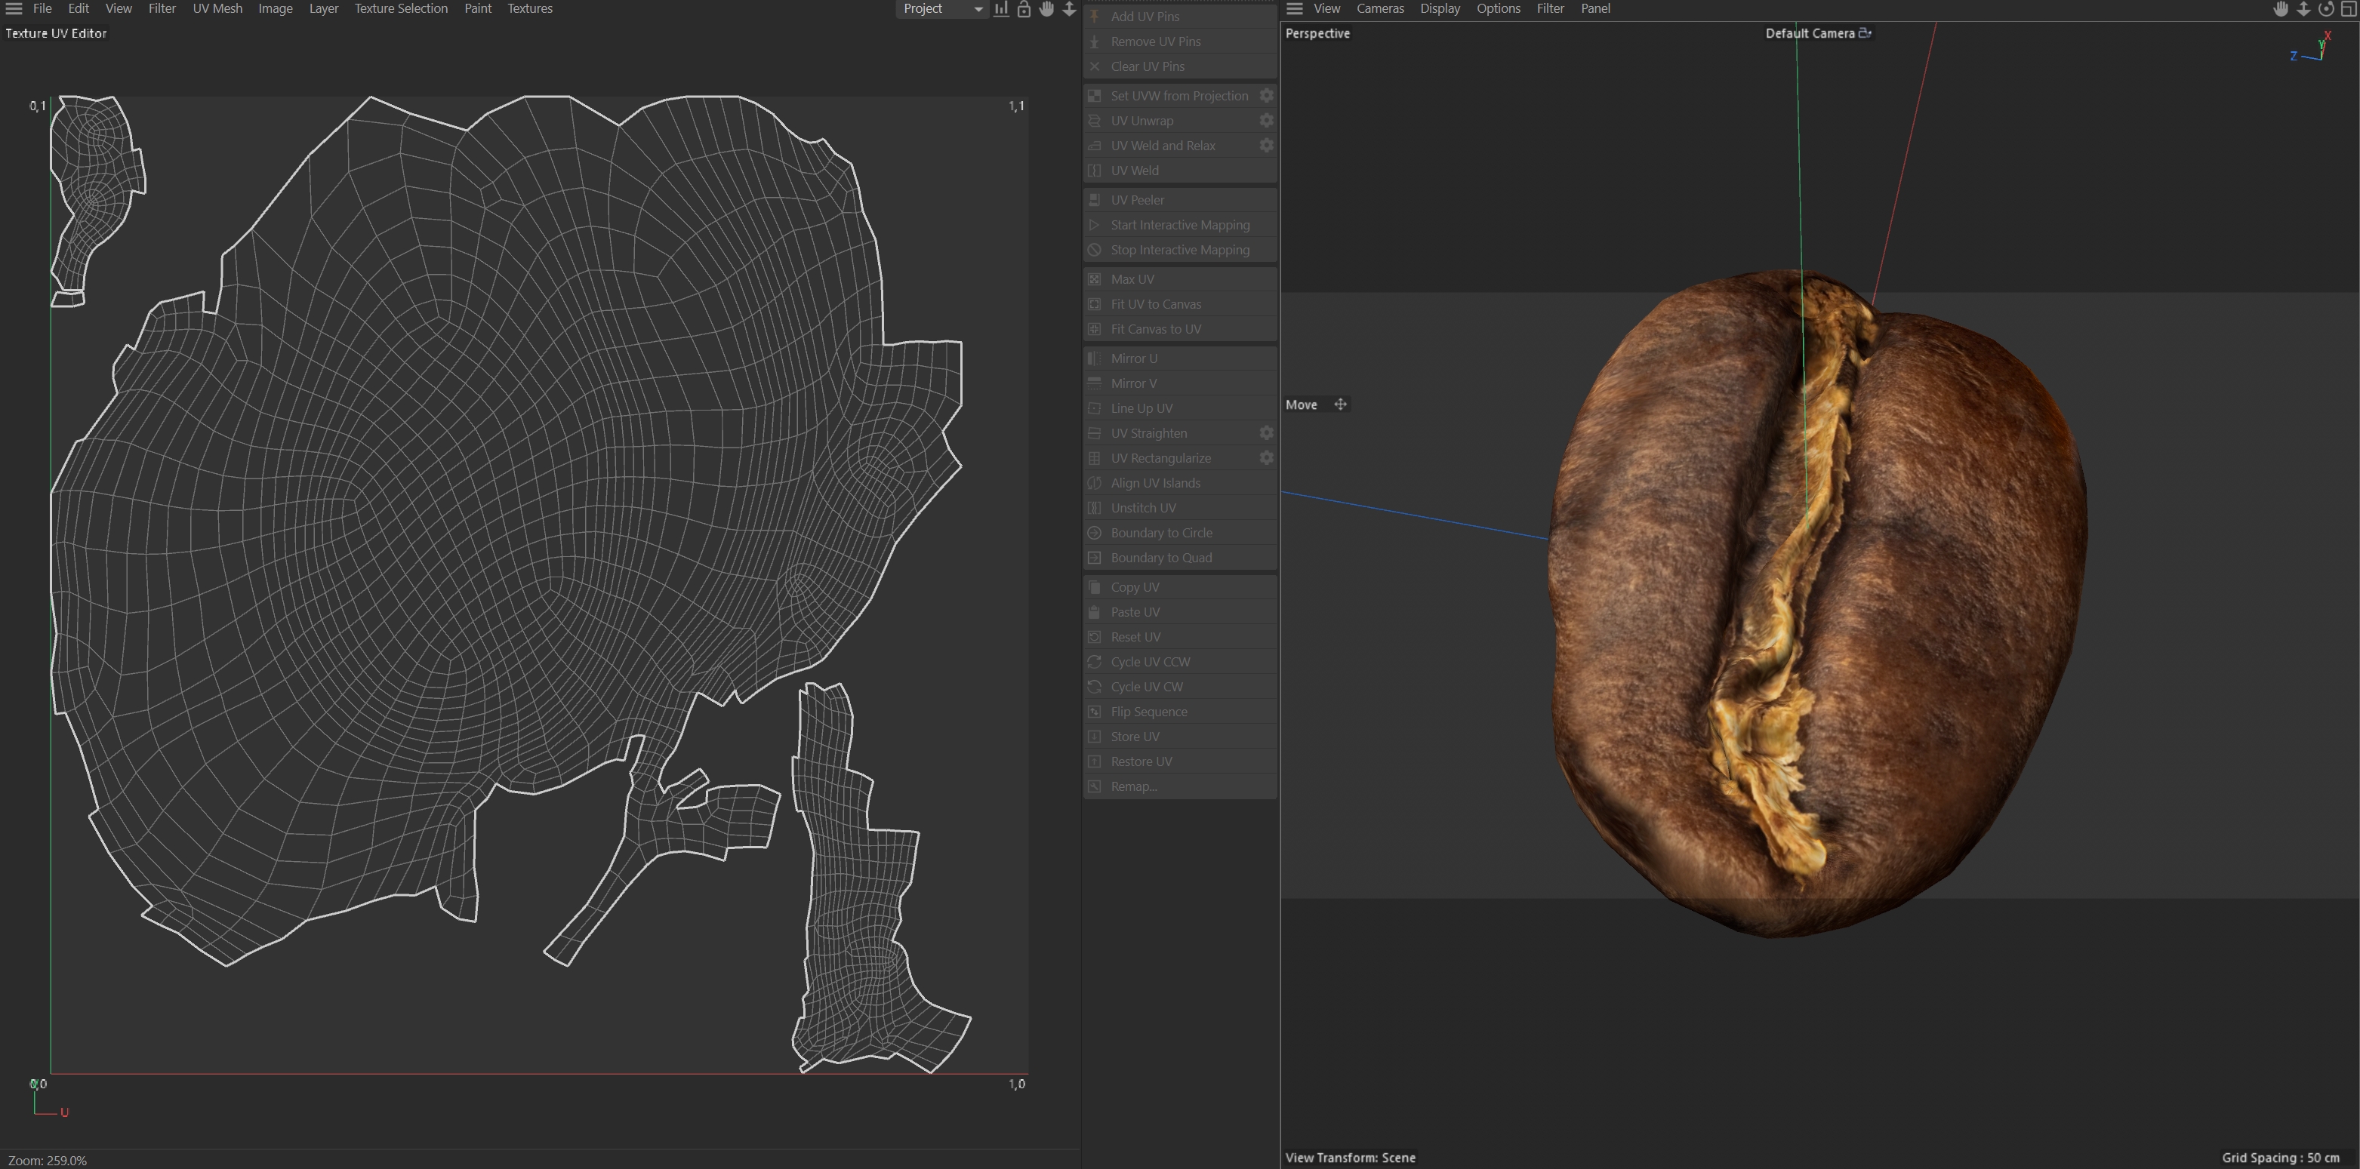Open UV Unwrap settings gear
The height and width of the screenshot is (1169, 2360).
click(1266, 121)
